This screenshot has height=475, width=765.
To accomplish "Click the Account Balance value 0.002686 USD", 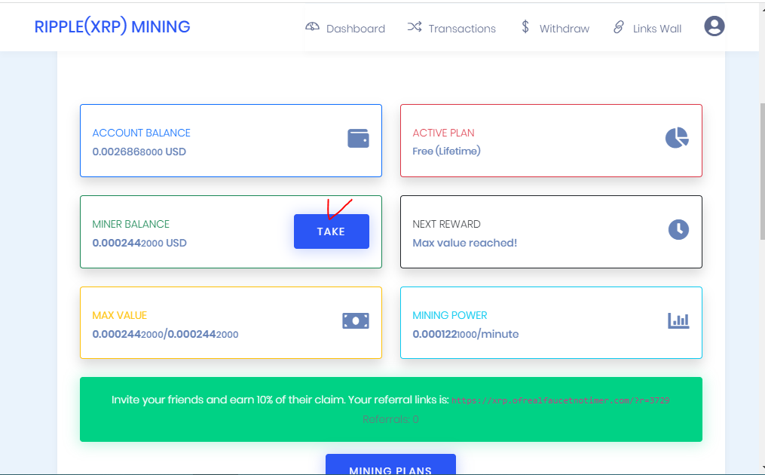I will pos(139,152).
